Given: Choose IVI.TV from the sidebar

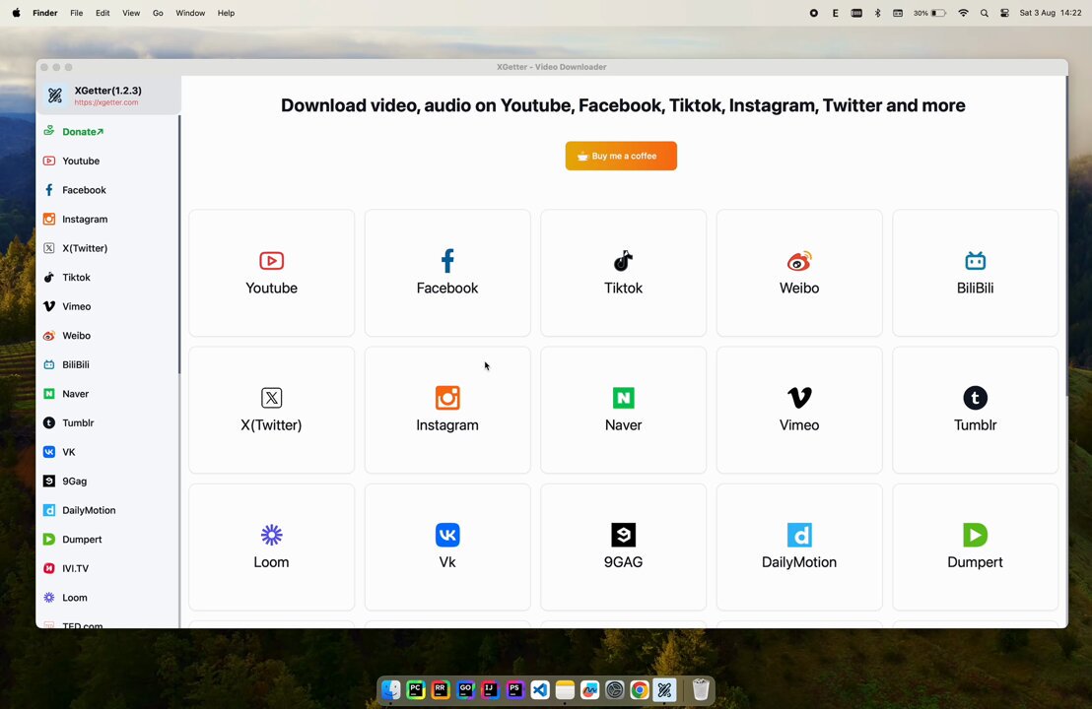Looking at the screenshot, I should (x=75, y=568).
